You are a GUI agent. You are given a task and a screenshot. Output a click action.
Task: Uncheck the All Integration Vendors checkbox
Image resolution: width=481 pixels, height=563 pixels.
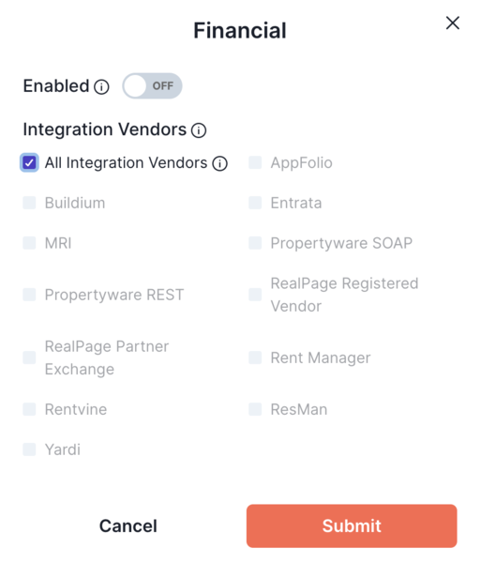tap(29, 162)
